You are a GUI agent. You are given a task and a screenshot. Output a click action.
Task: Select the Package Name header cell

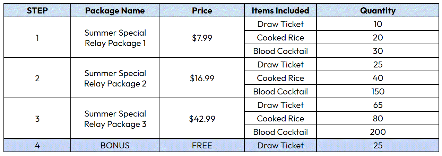click(x=115, y=11)
